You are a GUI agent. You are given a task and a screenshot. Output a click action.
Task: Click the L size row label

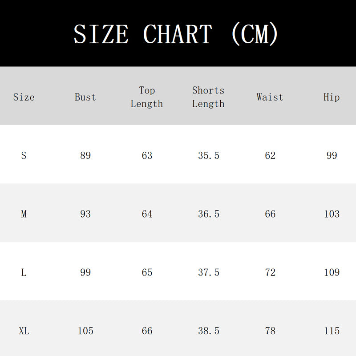[24, 272]
